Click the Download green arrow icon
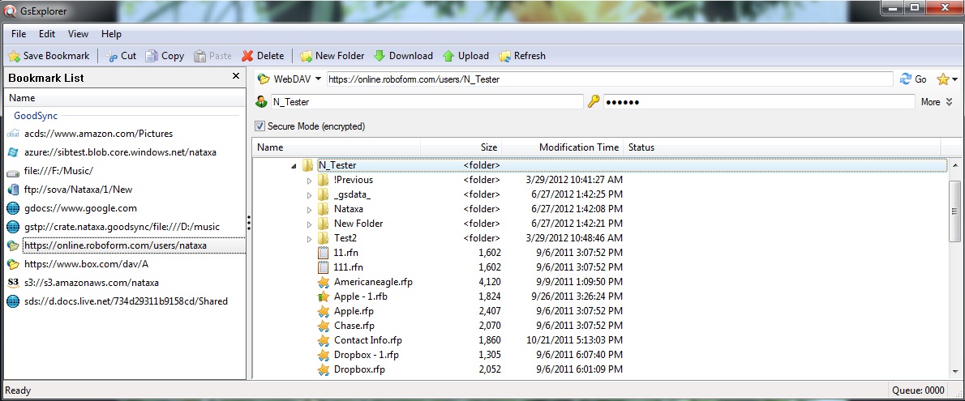Viewport: 965px width, 401px height. (x=380, y=56)
